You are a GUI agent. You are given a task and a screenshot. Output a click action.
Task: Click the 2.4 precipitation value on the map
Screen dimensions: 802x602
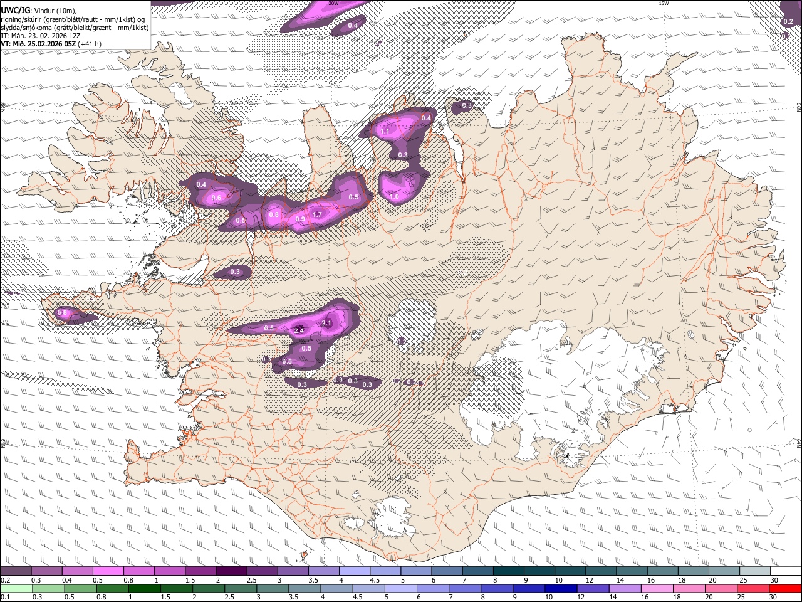point(299,330)
